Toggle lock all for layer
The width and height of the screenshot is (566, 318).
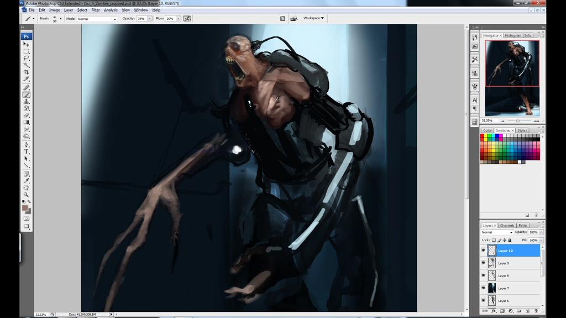pyautogui.click(x=510, y=240)
